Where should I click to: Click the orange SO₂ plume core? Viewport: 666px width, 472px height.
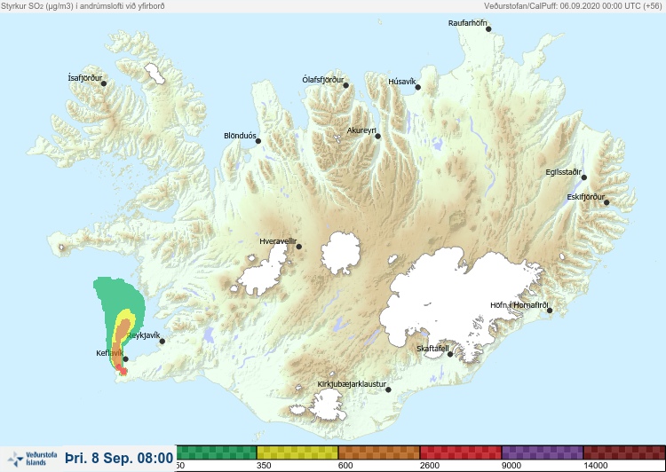pyautogui.click(x=123, y=331)
